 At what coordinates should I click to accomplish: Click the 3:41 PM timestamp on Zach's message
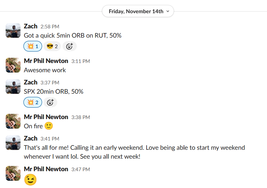50,139
